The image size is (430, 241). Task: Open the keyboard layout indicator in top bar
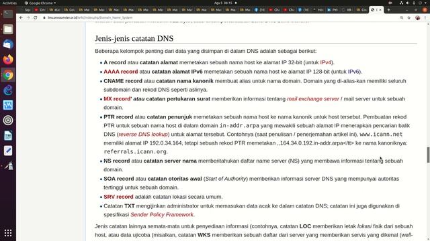point(390,3)
